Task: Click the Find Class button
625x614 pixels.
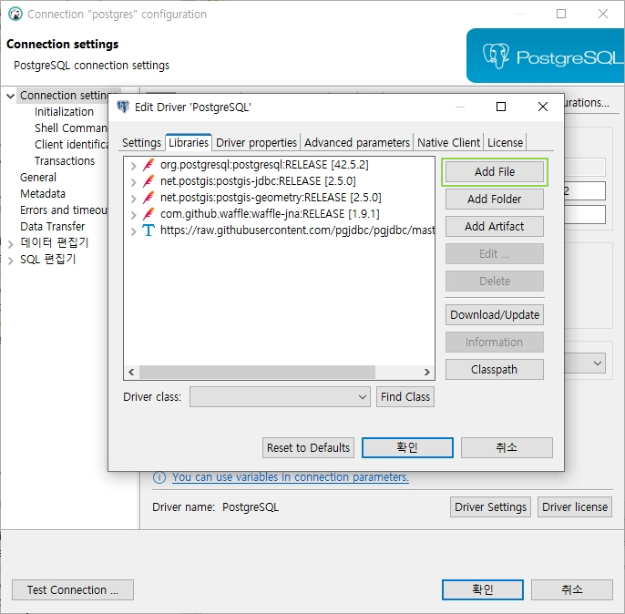Action: click(x=405, y=397)
